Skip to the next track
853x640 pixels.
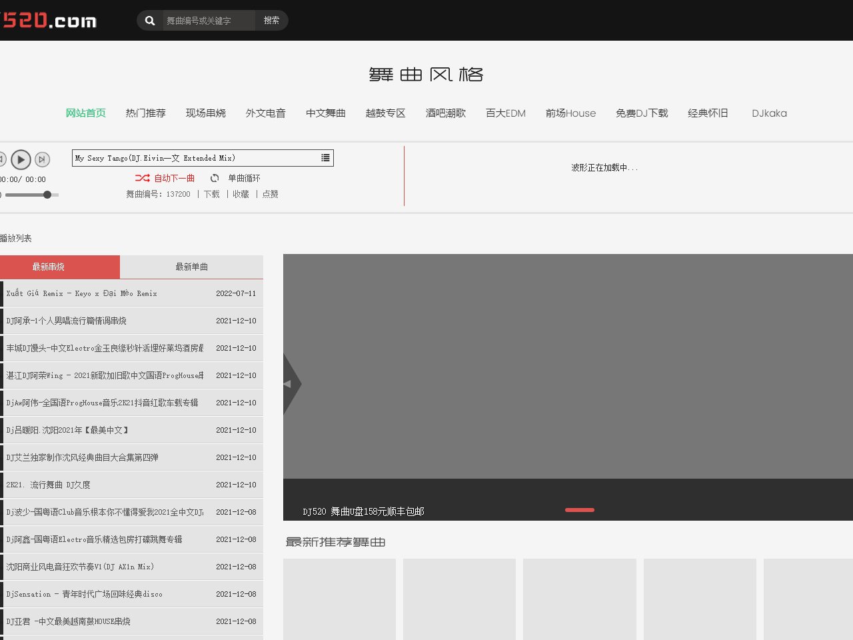pyautogui.click(x=42, y=159)
